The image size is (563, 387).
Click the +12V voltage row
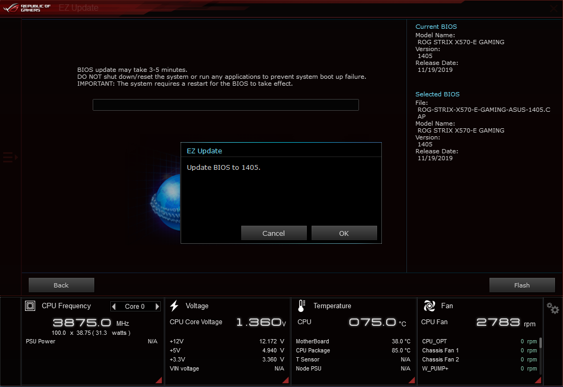tap(226, 341)
